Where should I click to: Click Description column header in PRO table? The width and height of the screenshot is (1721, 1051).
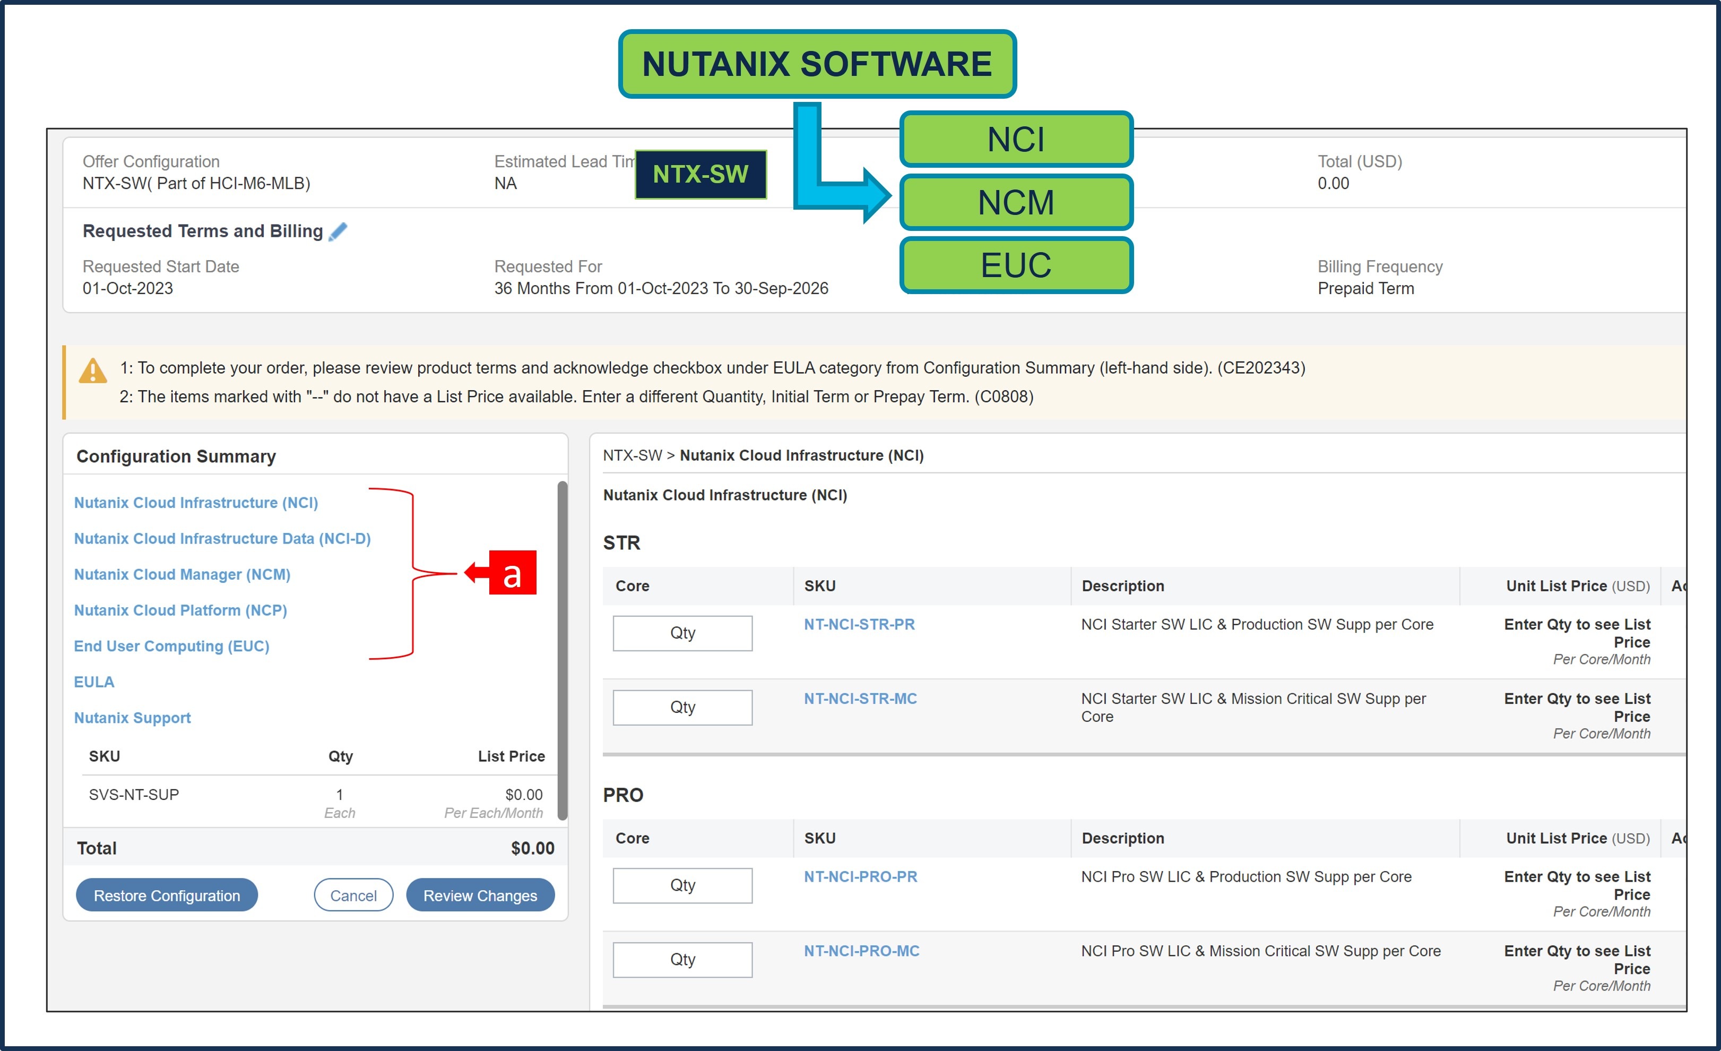click(x=1123, y=838)
